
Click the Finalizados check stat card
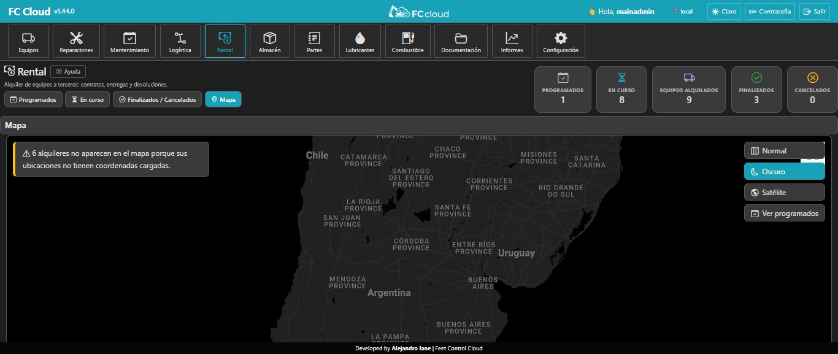click(756, 90)
